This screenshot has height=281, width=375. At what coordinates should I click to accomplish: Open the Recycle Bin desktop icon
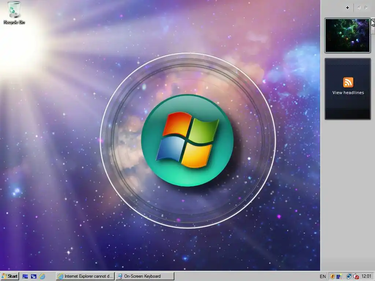point(14,13)
